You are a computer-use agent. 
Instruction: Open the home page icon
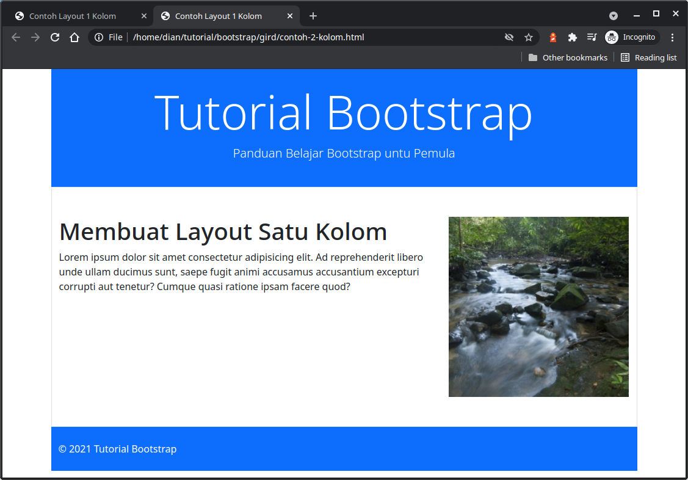tap(74, 37)
